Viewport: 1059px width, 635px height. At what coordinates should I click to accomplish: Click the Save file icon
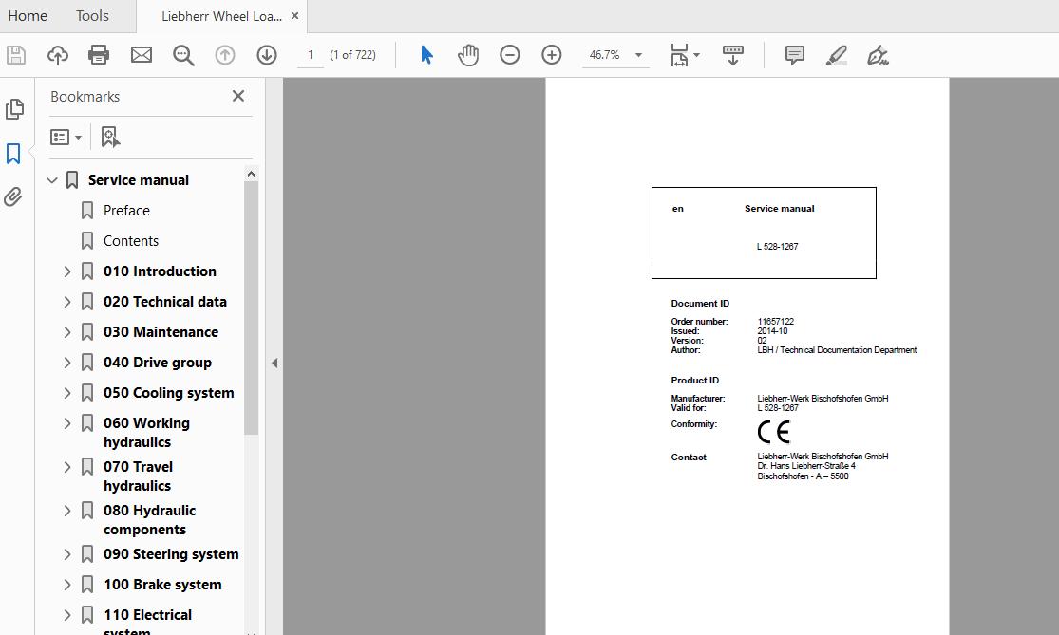pyautogui.click(x=16, y=55)
